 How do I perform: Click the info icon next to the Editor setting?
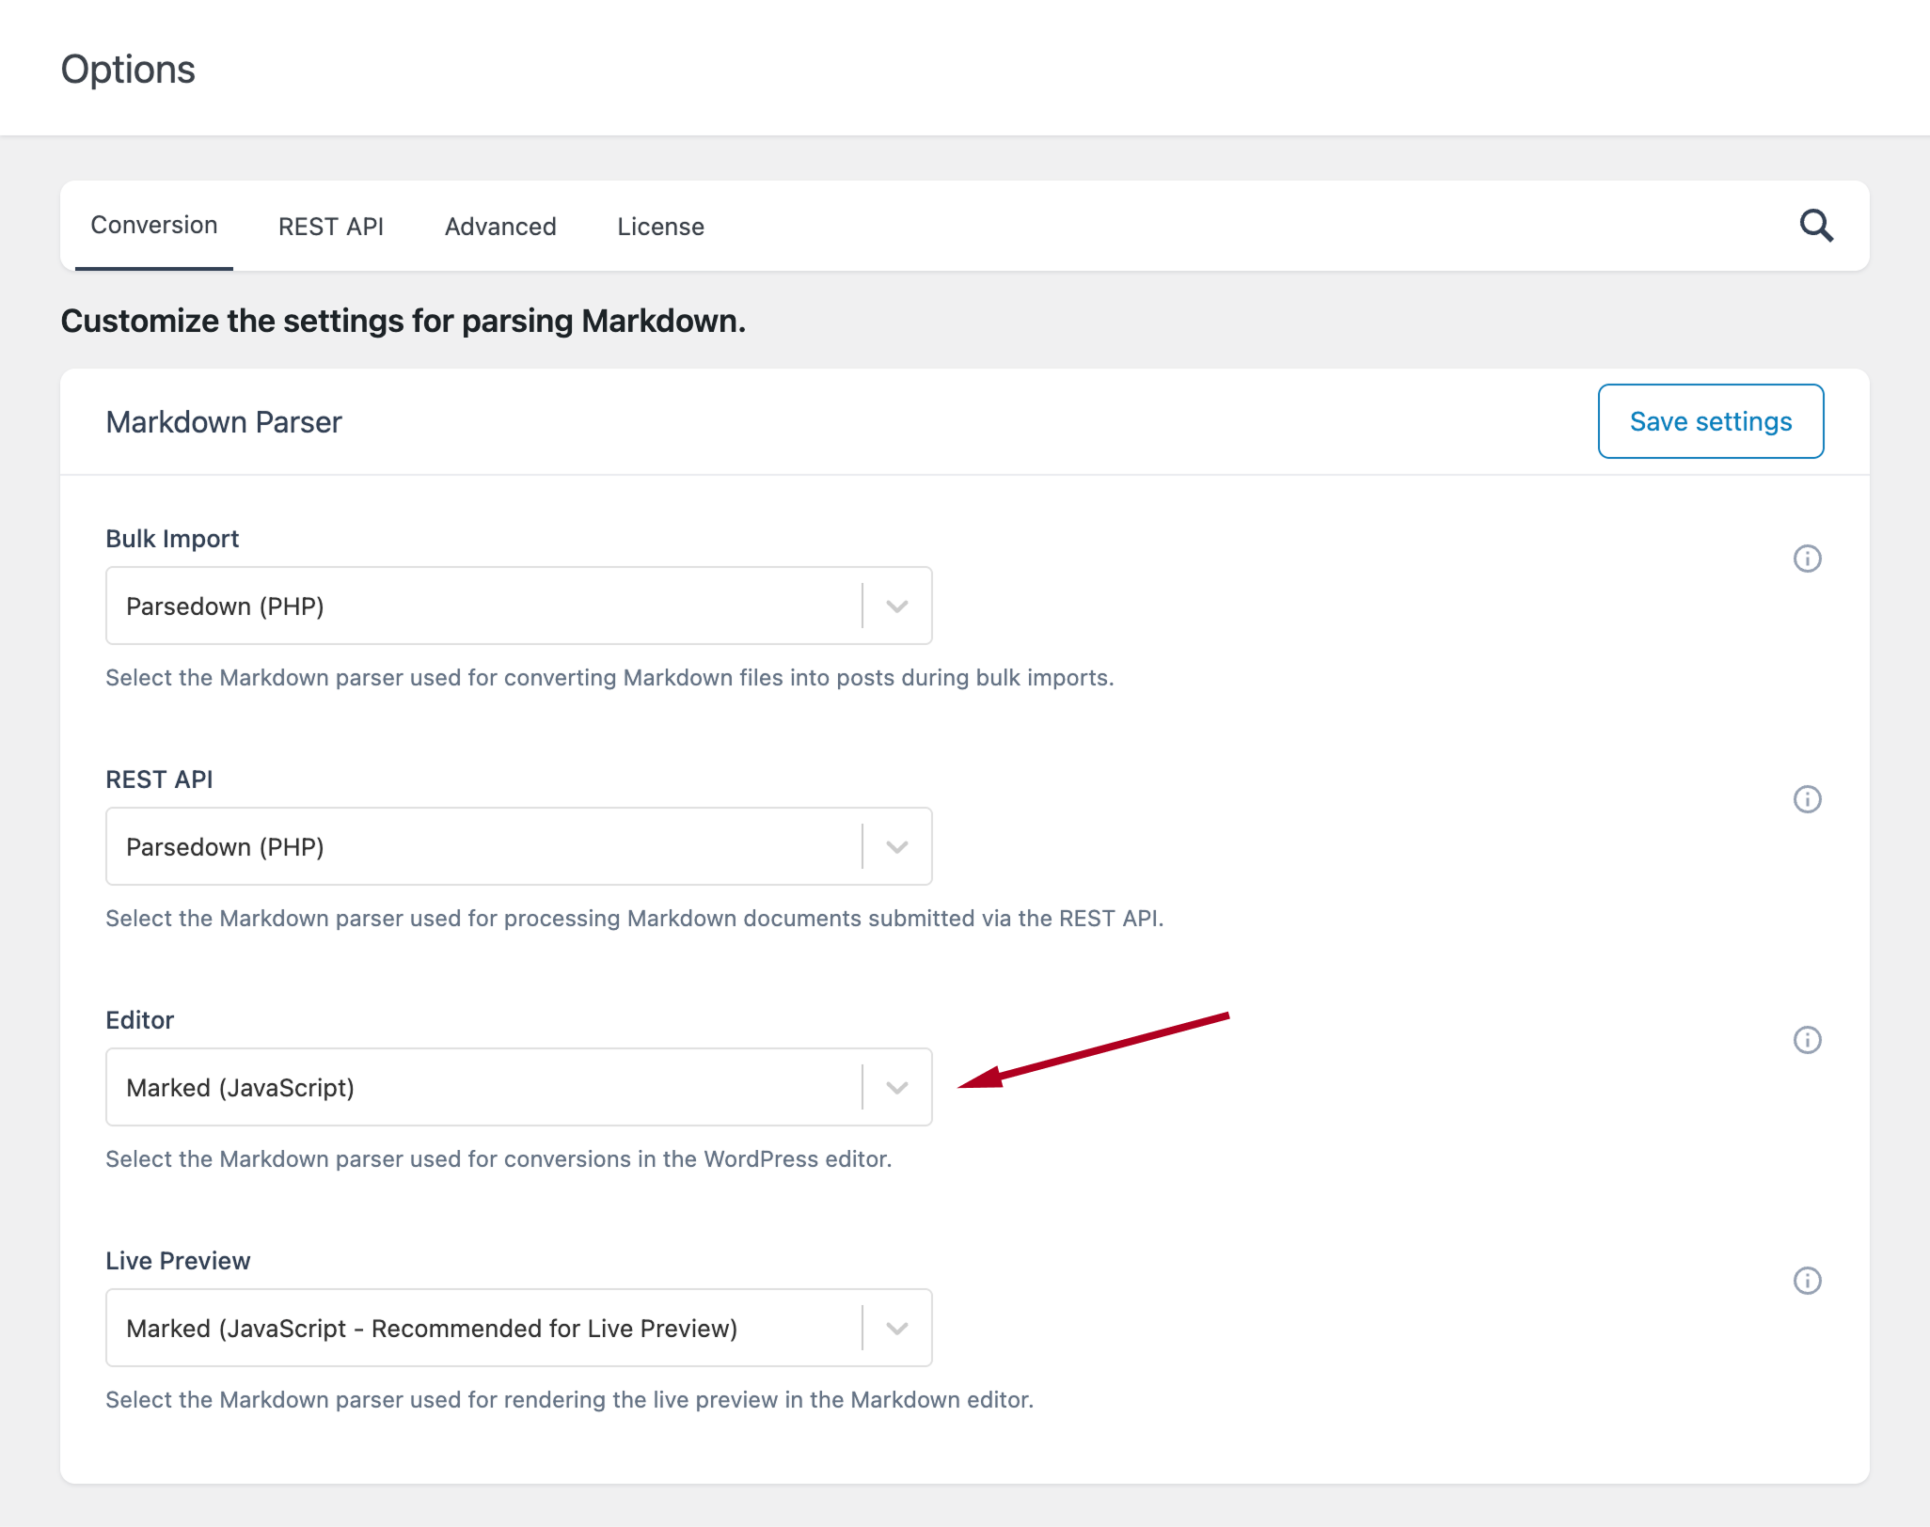(1806, 1040)
